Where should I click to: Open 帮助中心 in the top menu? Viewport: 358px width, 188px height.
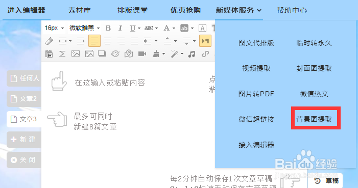[292, 10]
